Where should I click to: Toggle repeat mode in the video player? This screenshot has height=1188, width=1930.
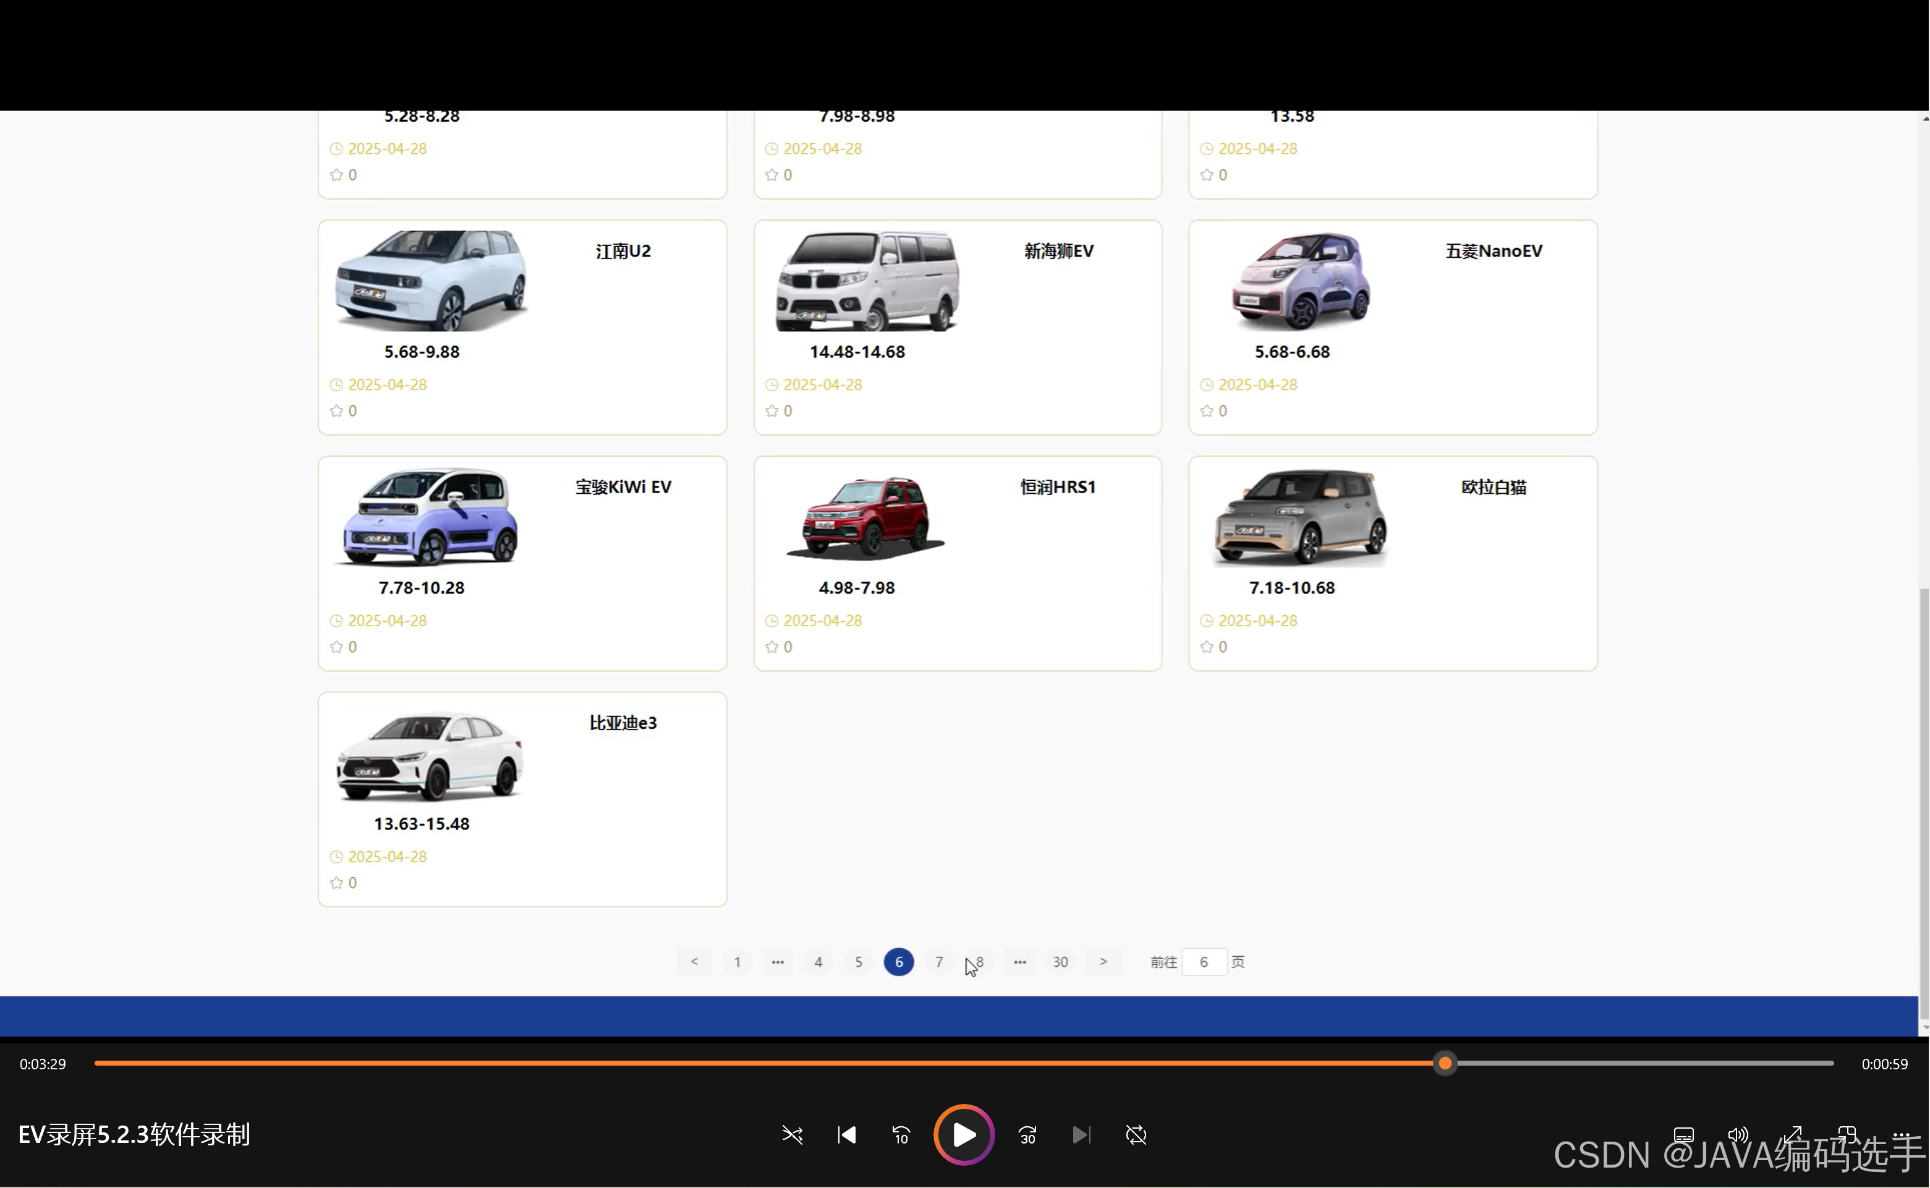coord(1136,1135)
